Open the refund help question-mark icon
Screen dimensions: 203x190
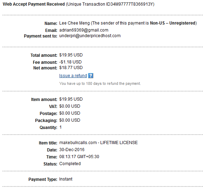[x=91, y=76]
